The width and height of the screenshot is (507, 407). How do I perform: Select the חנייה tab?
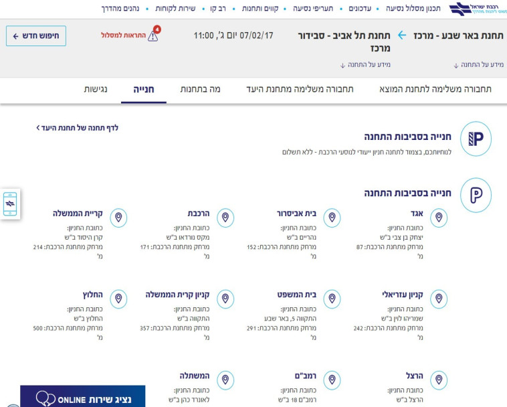click(x=144, y=89)
